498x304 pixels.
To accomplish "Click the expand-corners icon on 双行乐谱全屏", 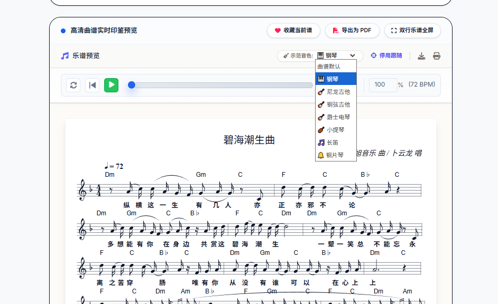I will pyautogui.click(x=394, y=31).
